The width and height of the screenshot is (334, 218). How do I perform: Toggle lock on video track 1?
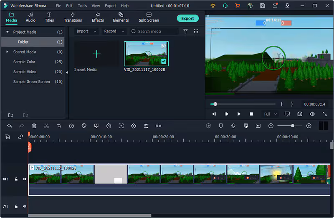(16, 179)
